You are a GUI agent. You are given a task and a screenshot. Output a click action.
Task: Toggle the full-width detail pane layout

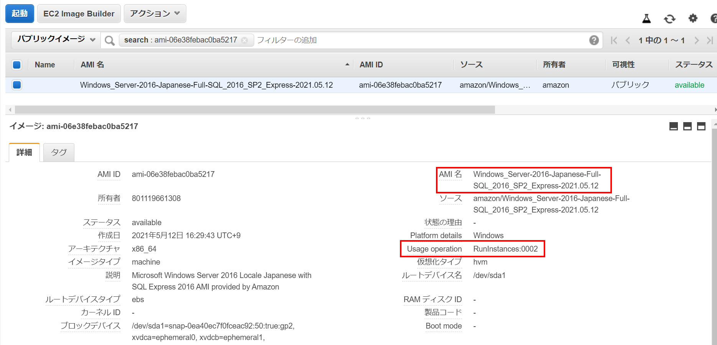pos(701,126)
